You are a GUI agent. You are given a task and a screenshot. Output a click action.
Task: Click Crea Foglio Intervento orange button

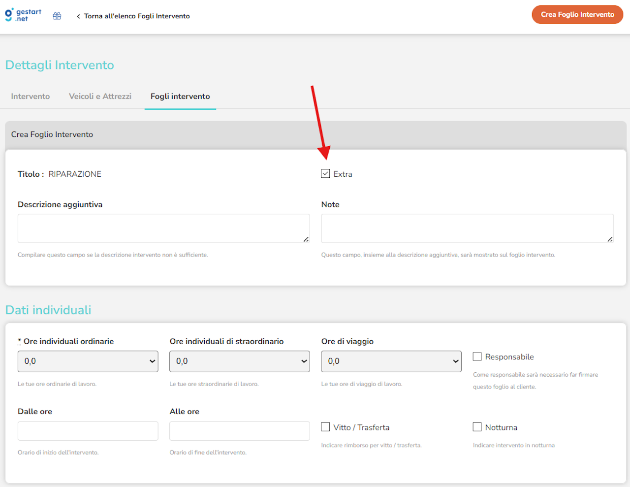click(577, 14)
